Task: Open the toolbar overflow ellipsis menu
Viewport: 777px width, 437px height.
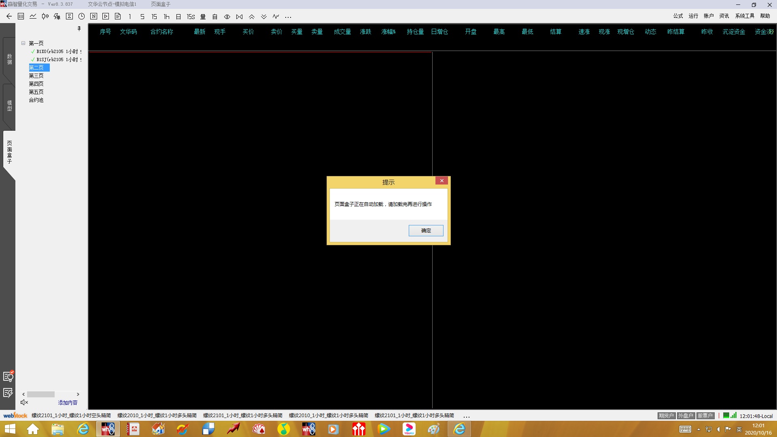Action: pos(288,17)
